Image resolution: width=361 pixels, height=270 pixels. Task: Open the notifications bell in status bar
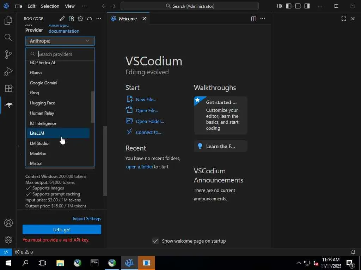(353, 252)
